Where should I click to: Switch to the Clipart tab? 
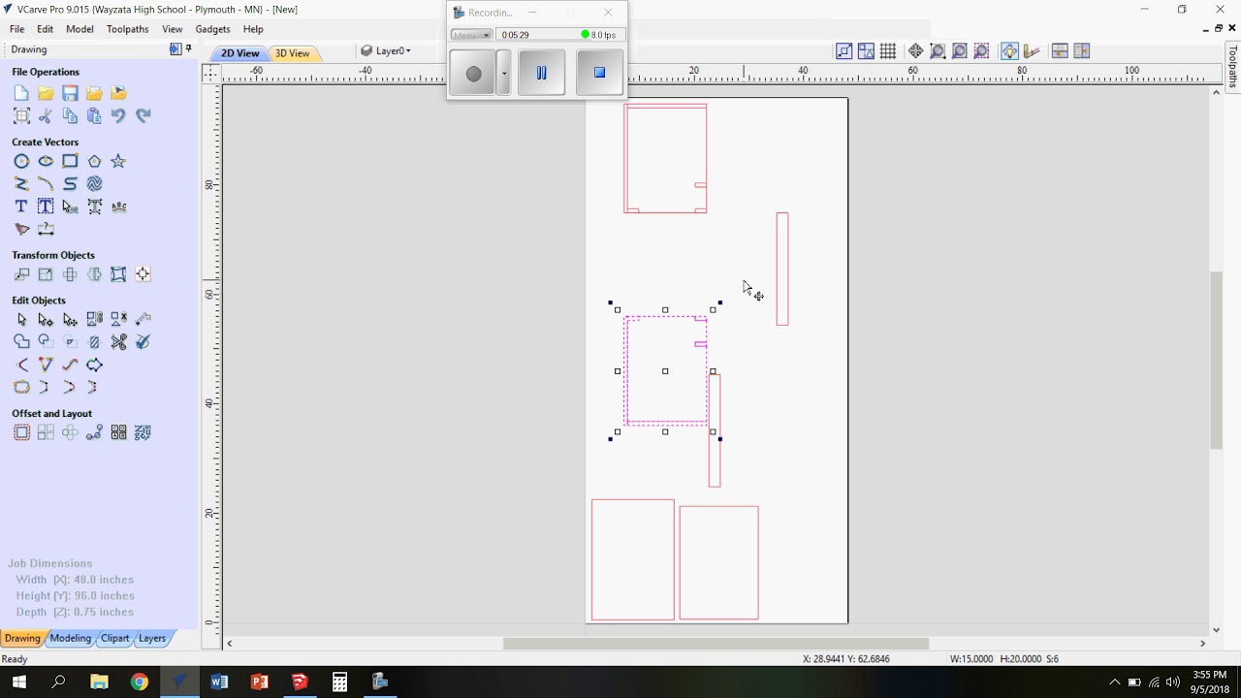click(x=114, y=638)
